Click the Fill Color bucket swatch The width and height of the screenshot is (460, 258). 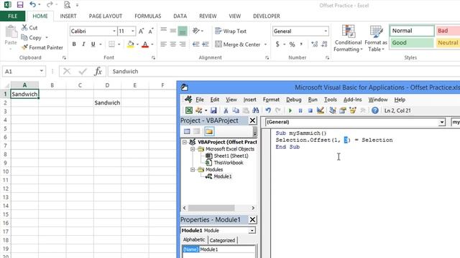[x=131, y=44]
